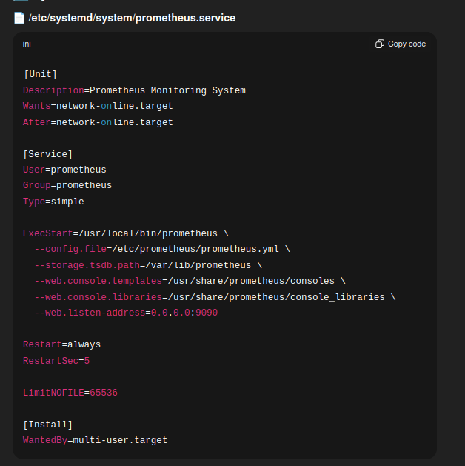Click the [Install] section header
This screenshot has width=465, height=466.
[48, 425]
